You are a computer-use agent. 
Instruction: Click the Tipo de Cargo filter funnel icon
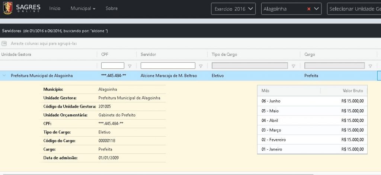point(293,66)
